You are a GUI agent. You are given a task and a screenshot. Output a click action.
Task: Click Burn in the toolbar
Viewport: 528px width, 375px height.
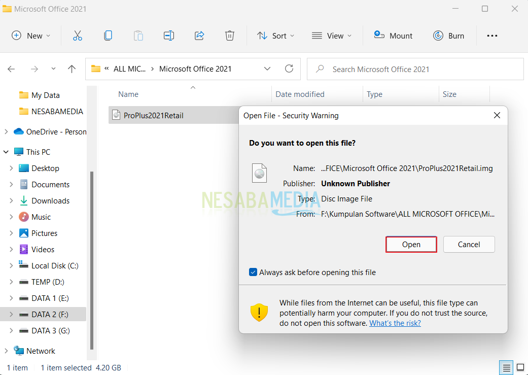(x=448, y=36)
